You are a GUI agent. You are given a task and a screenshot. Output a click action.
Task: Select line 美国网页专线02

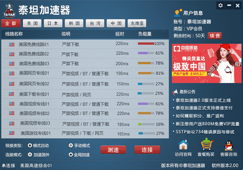[85, 84]
